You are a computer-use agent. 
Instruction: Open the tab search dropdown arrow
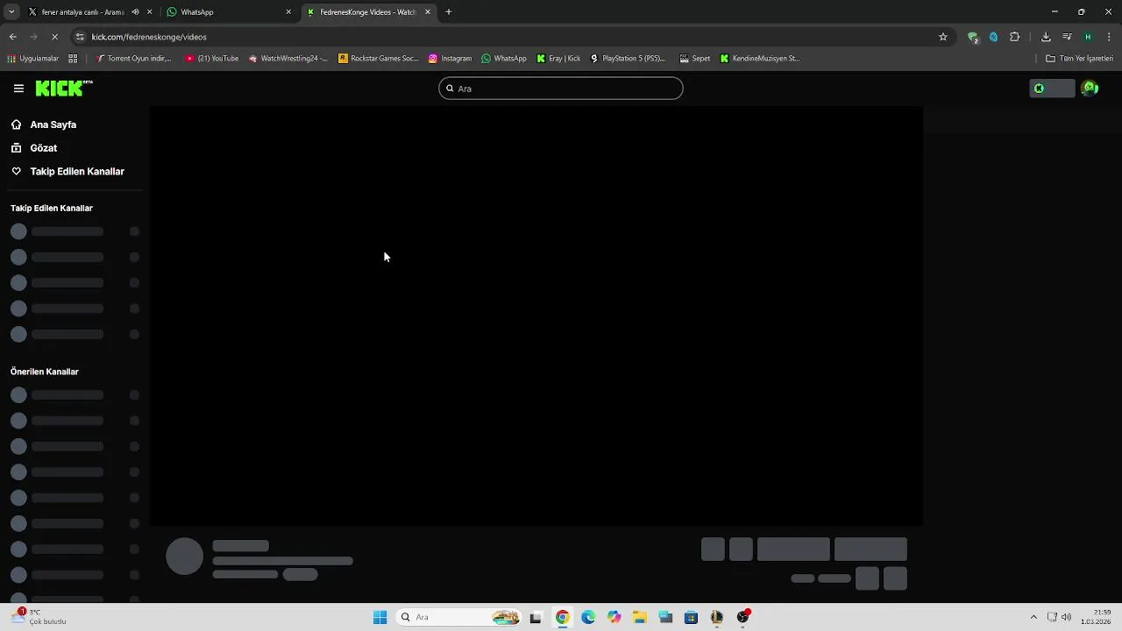coord(11,12)
